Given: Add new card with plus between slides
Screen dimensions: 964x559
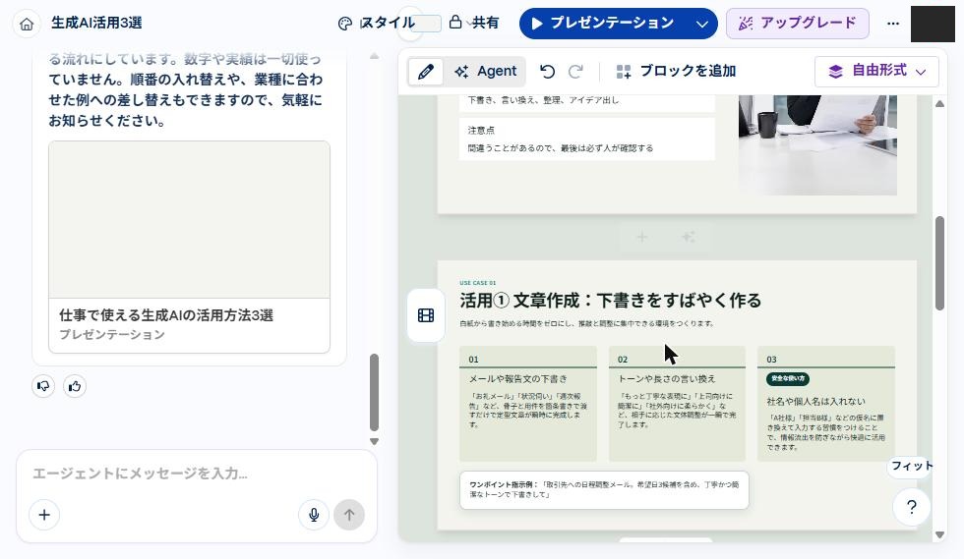Looking at the screenshot, I should point(641,237).
